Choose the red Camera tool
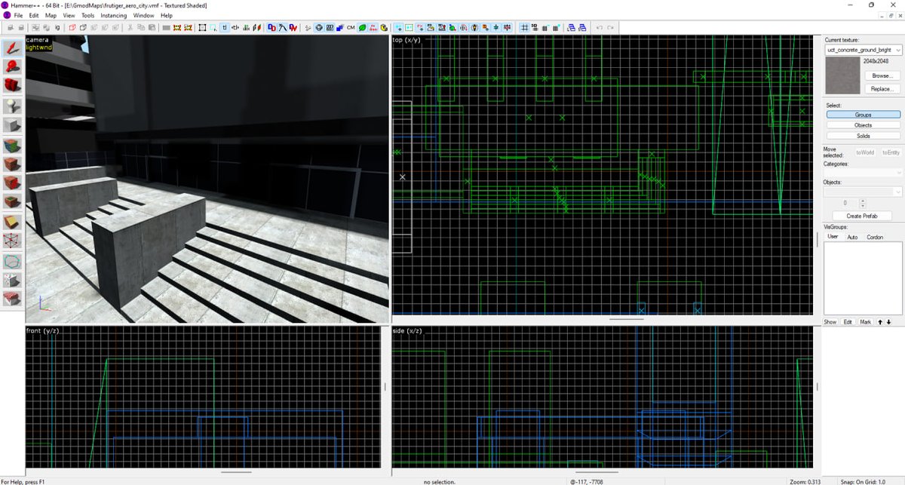905x485 pixels. [x=12, y=84]
